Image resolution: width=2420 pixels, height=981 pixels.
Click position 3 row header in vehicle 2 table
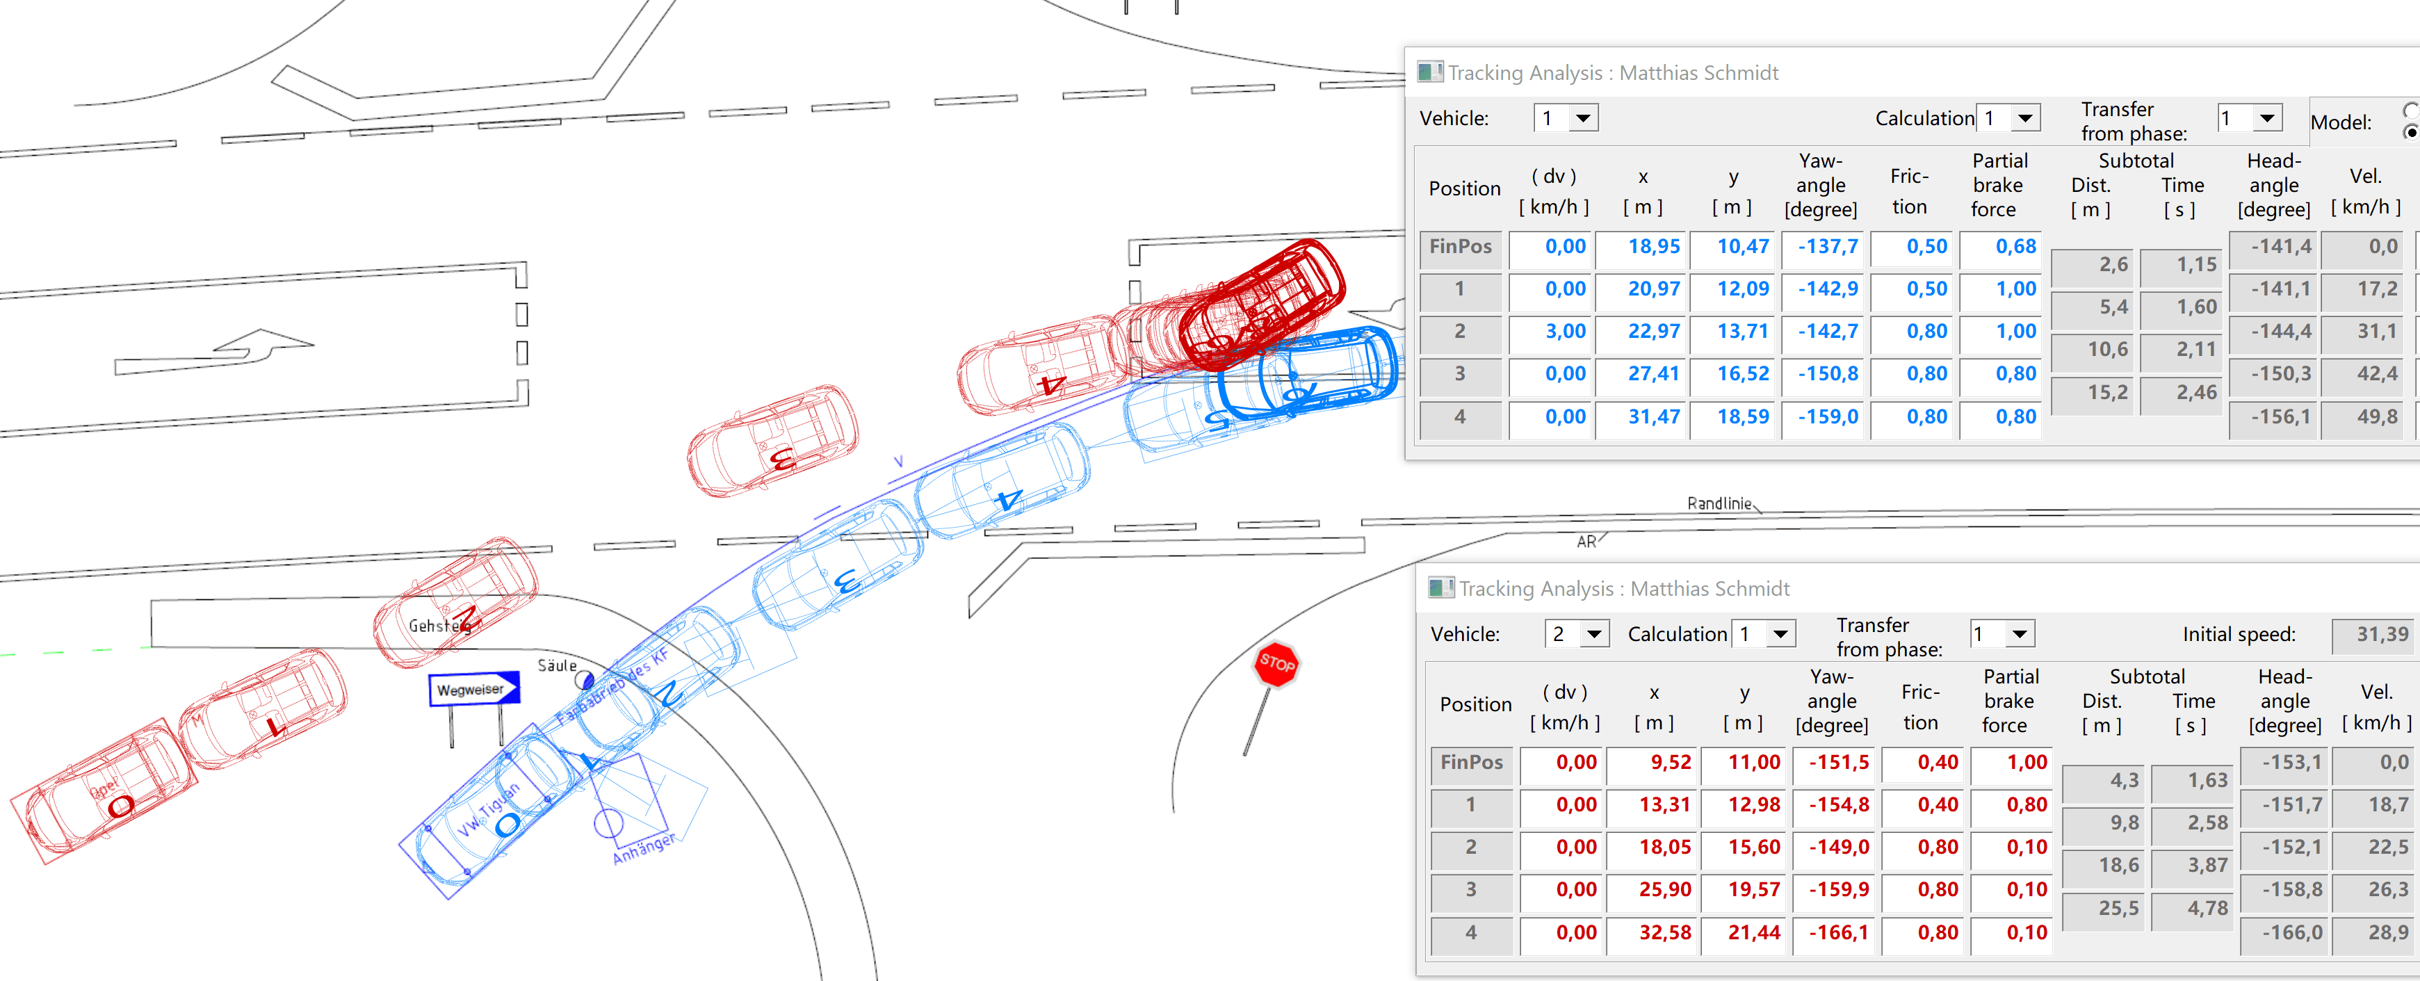point(1471,890)
